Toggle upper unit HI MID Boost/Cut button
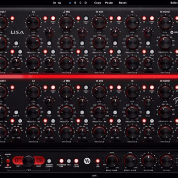The width and height of the screenshot is (178, 178). (119, 18)
